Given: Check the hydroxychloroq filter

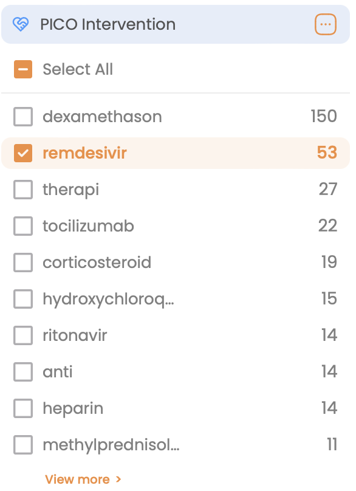Looking at the screenshot, I should (23, 299).
